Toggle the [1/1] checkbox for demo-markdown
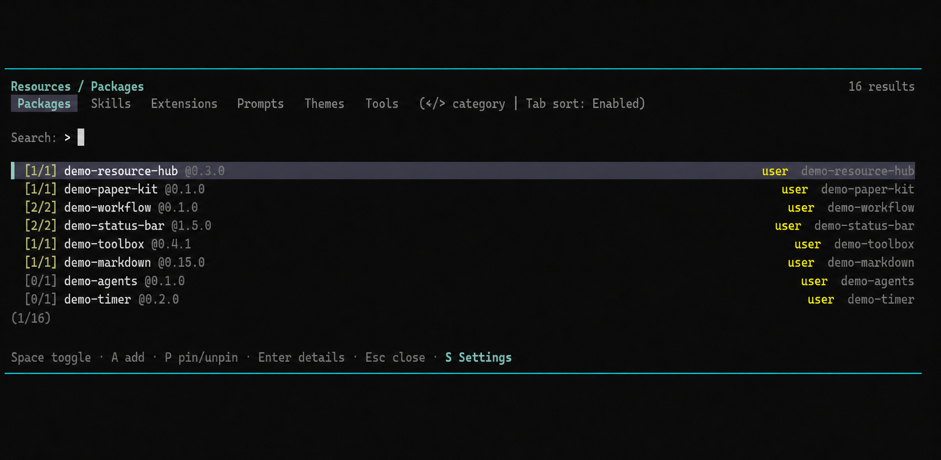 [40, 262]
